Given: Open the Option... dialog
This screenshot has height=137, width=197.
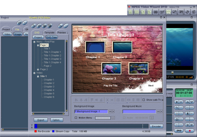Looking at the screenshot, I should tap(57, 120).
